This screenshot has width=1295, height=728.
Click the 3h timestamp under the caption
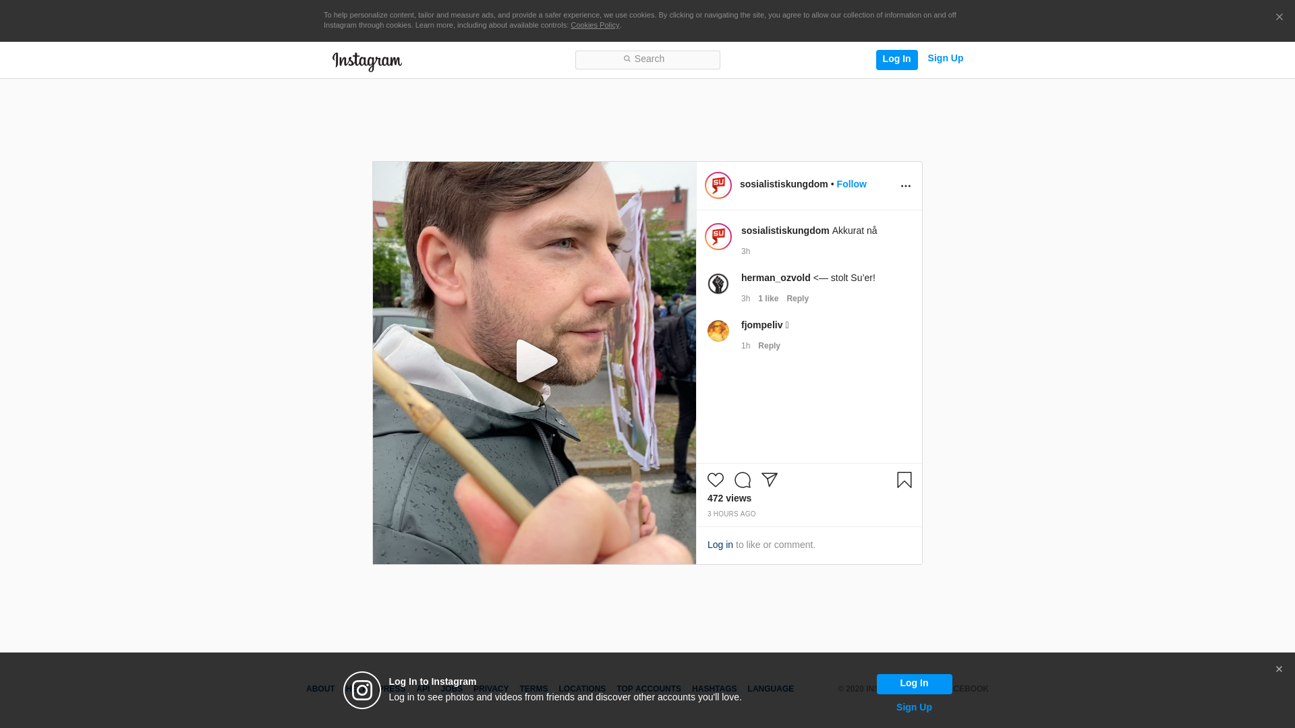click(x=745, y=251)
